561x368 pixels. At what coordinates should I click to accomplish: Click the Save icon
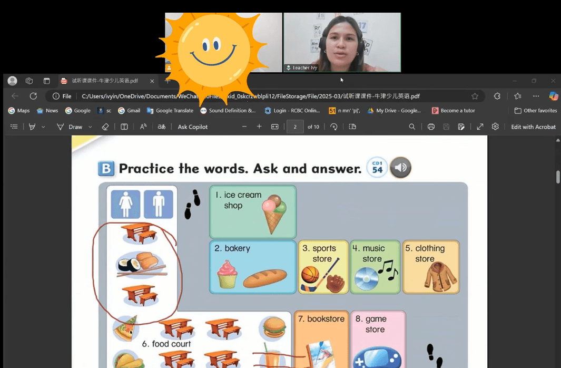click(x=446, y=127)
